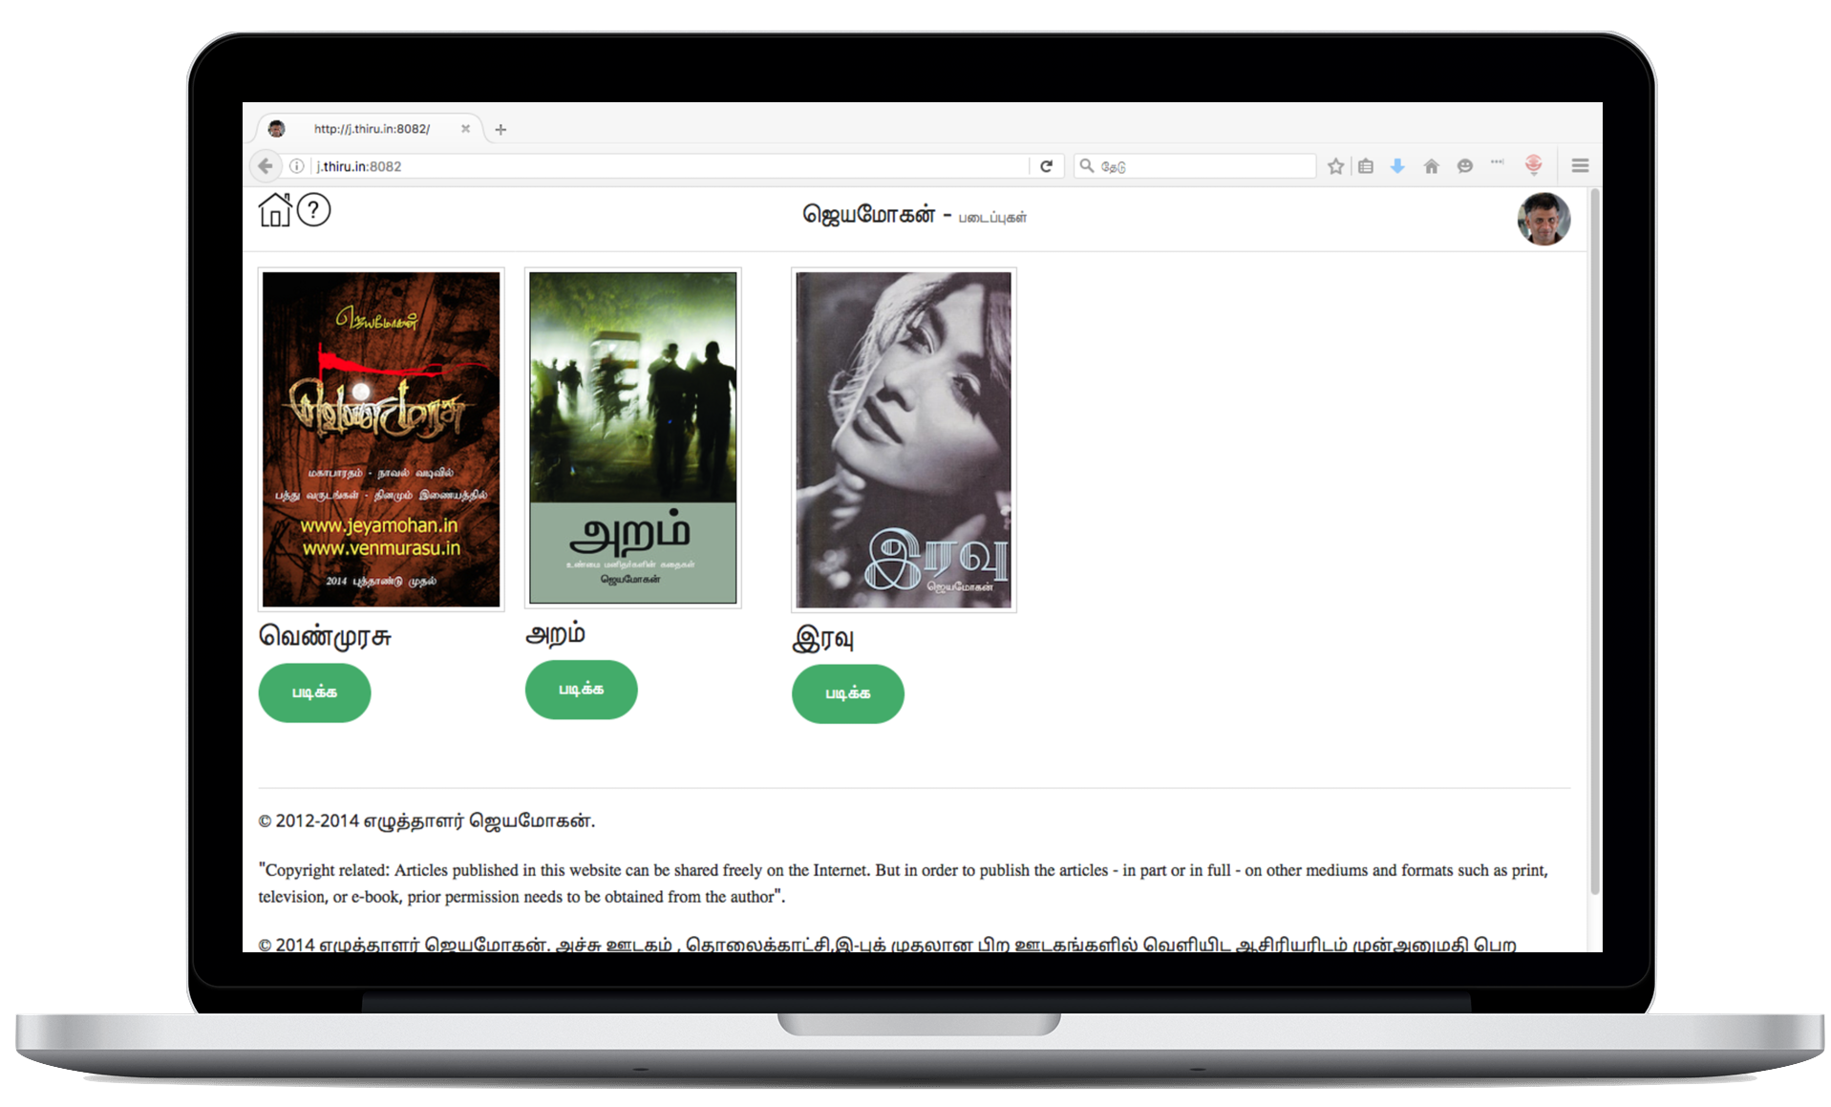The image size is (1831, 1107).
Task: Open the downloads arrow icon
Action: pyautogui.click(x=1397, y=166)
